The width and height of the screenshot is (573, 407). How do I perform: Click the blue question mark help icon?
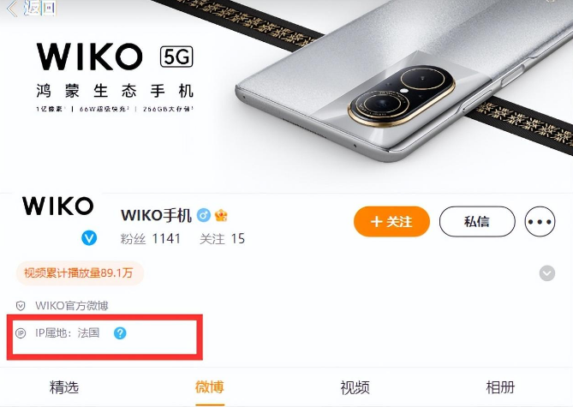coord(120,333)
